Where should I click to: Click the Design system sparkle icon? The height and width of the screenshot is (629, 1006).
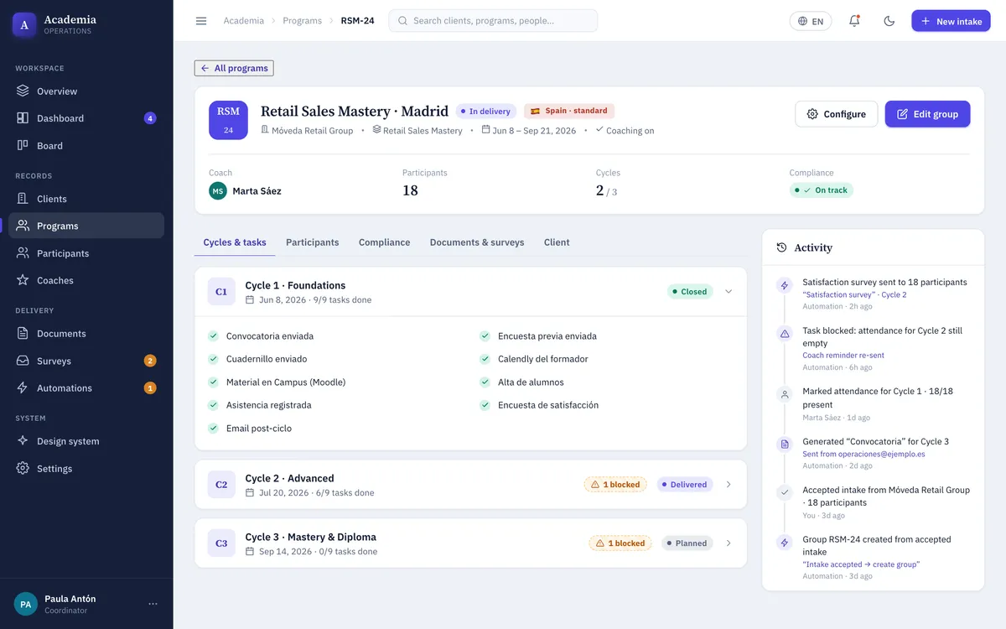coord(23,441)
